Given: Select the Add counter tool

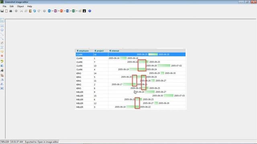Looking at the screenshot, I should (2, 56).
